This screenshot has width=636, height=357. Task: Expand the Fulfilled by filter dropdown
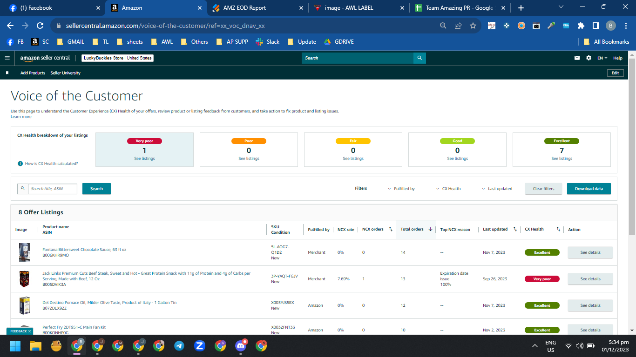401,189
